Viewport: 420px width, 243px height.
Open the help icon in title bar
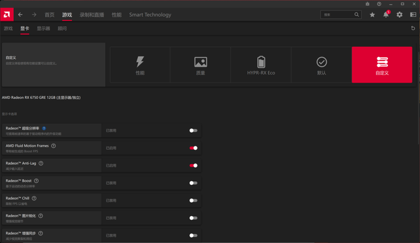click(x=379, y=4)
